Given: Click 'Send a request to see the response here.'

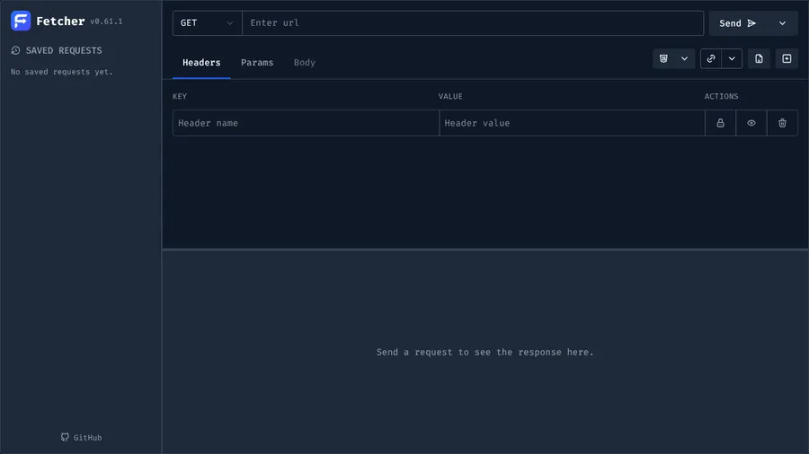Looking at the screenshot, I should (485, 352).
